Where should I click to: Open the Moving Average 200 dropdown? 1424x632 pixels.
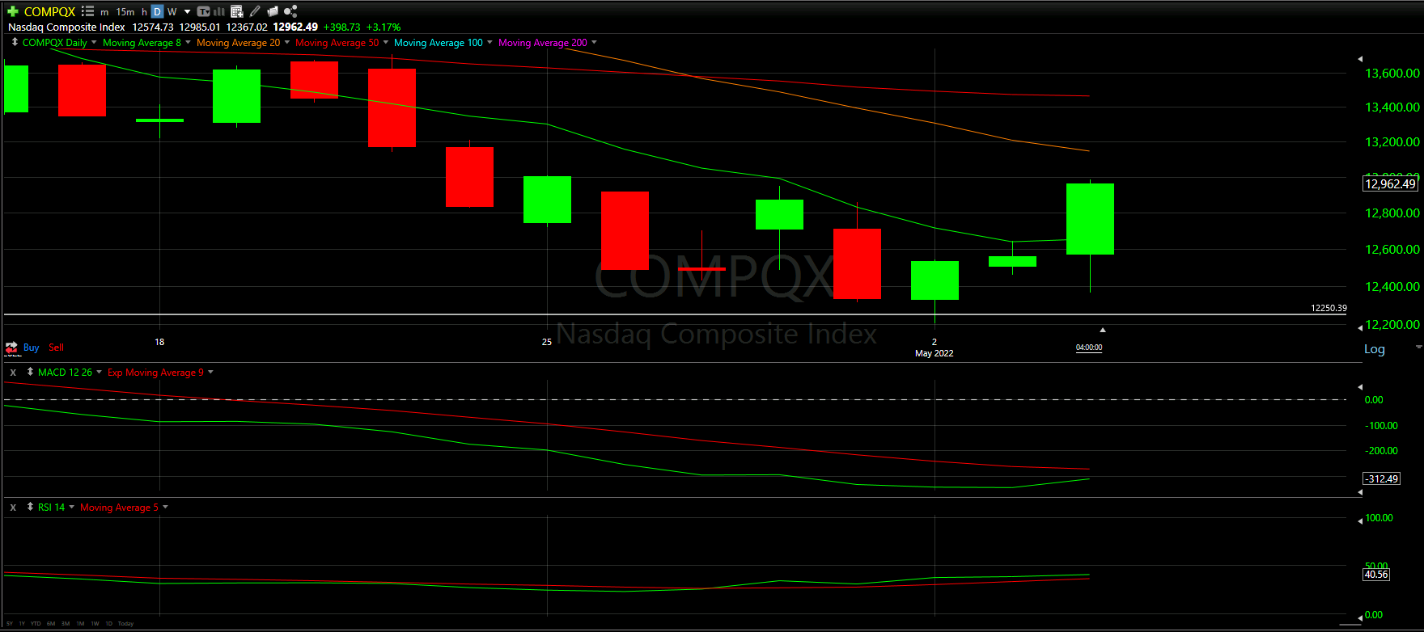click(594, 42)
